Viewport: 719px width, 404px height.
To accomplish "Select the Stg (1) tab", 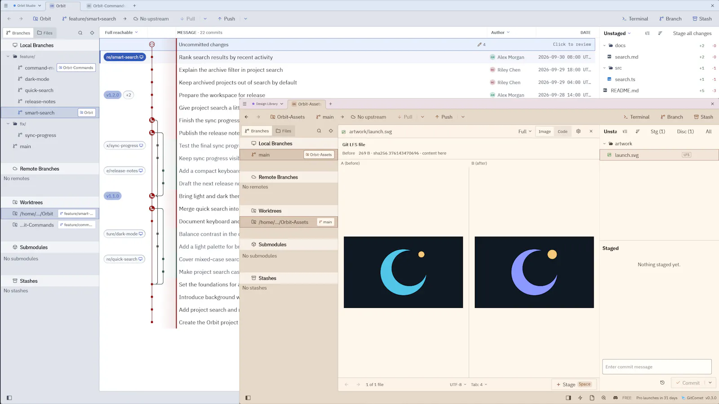I will point(657,132).
